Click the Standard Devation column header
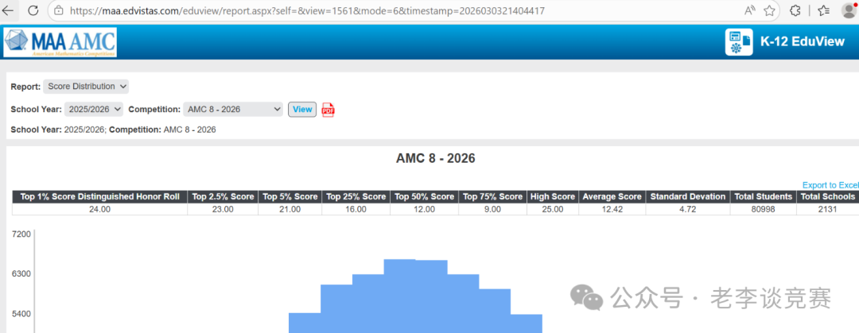859x333 pixels. pyautogui.click(x=687, y=196)
